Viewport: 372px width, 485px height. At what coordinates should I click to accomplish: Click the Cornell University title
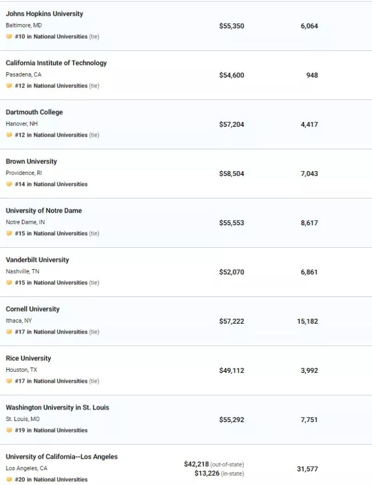pyautogui.click(x=32, y=309)
